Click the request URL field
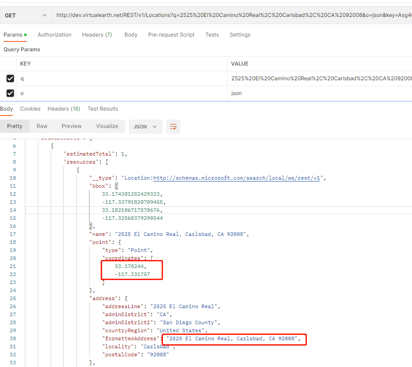The width and height of the screenshot is (412, 367). click(232, 15)
